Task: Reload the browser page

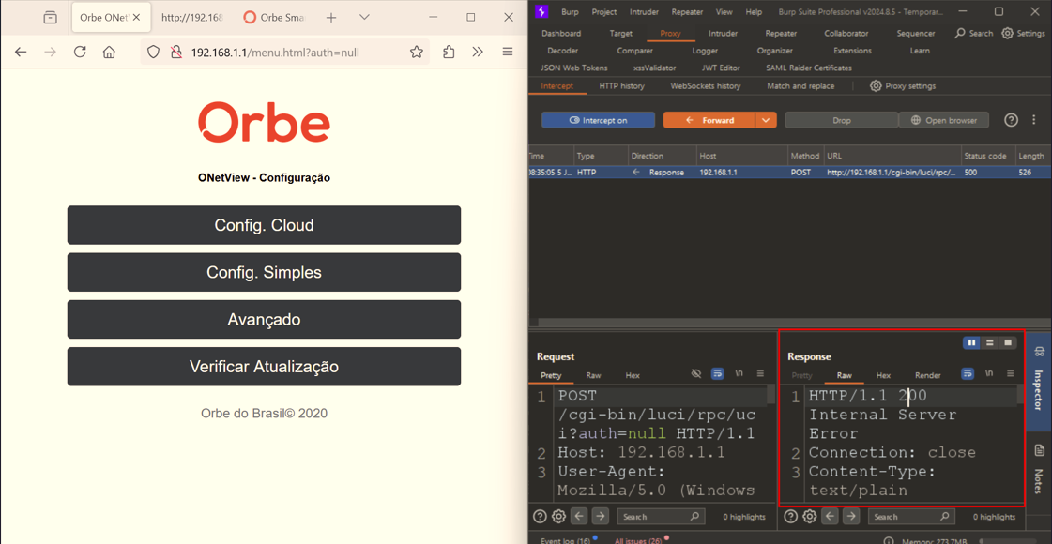Action: pyautogui.click(x=80, y=52)
